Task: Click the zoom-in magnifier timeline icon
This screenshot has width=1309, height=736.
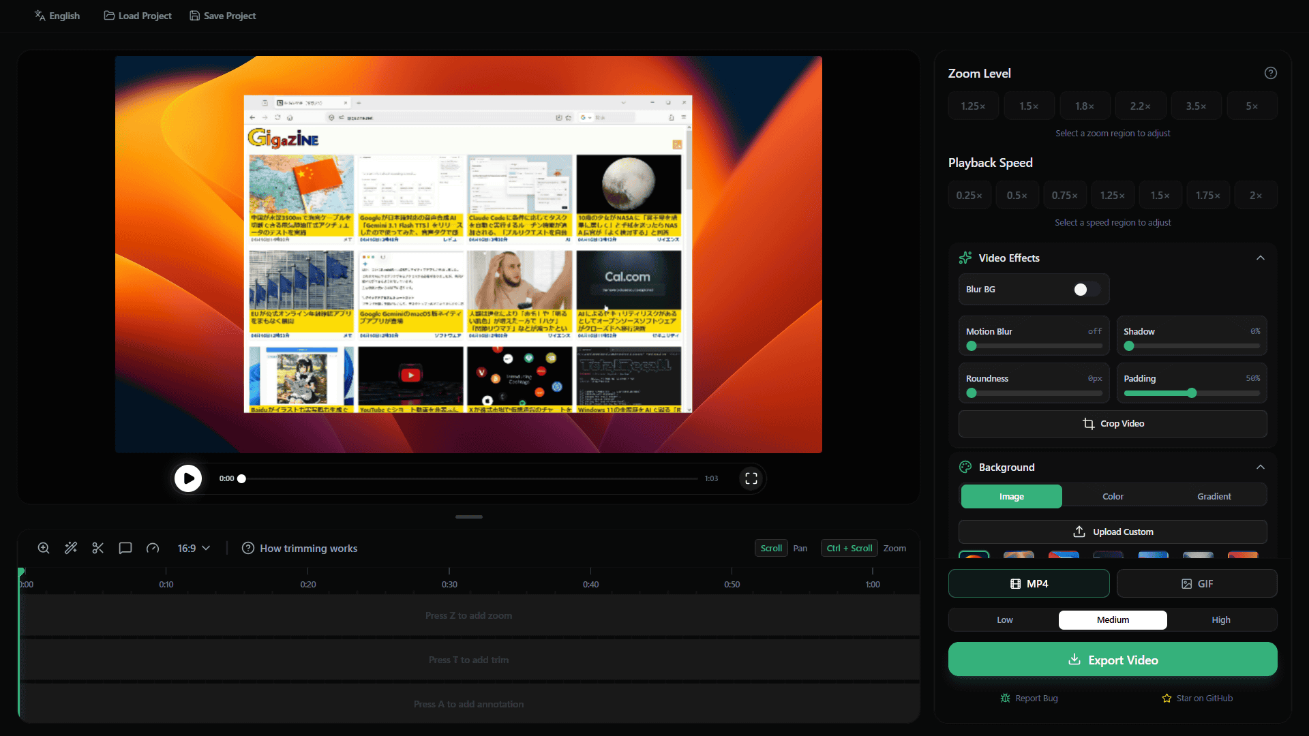Action: pyautogui.click(x=44, y=548)
